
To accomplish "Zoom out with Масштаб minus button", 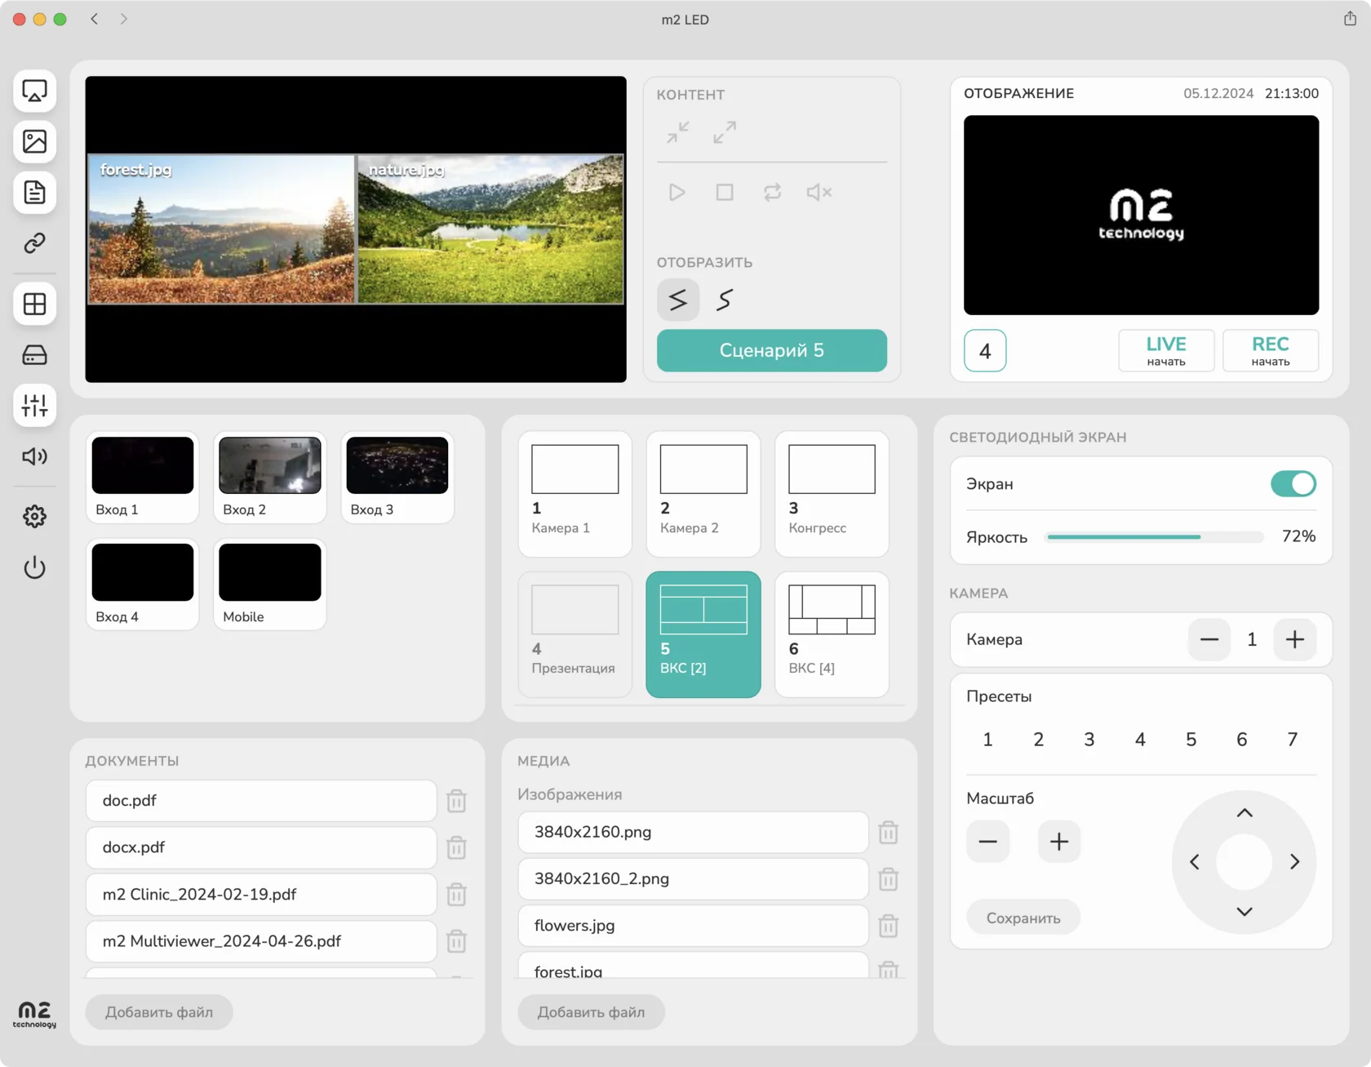I will (x=987, y=842).
